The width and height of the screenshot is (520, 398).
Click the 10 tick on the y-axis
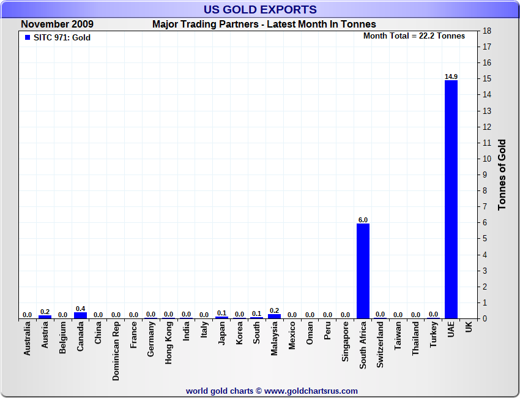point(487,159)
